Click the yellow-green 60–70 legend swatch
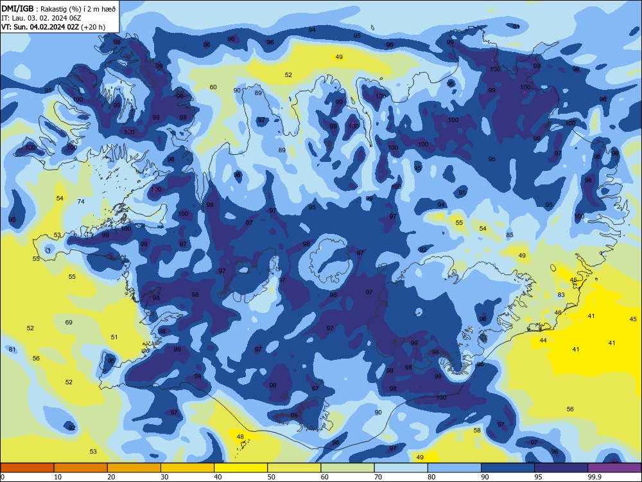 pyautogui.click(x=347, y=468)
